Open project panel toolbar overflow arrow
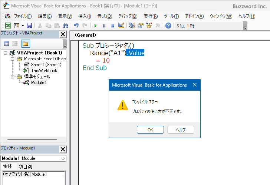This screenshot has height=185, width=270. [x=65, y=44]
